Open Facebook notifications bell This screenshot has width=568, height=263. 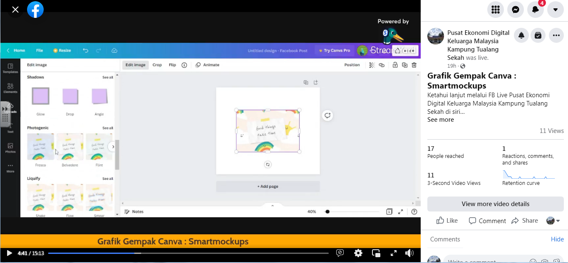click(x=535, y=10)
